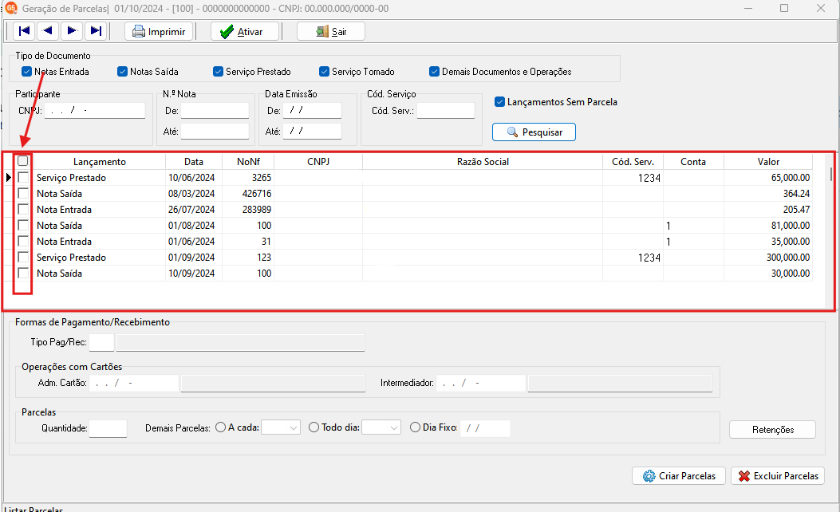Focus the N.º Nota De field
The height and width of the screenshot is (512, 840).
click(215, 111)
